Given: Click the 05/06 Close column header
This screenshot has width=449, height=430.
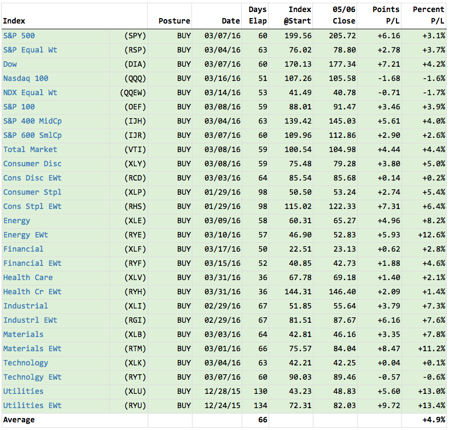Looking at the screenshot, I should 343,15.
